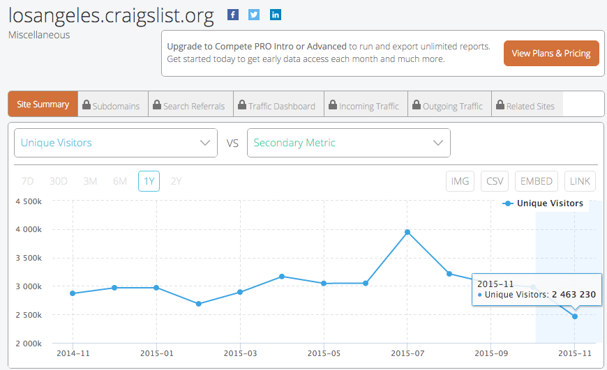Open the Site Summary tab
This screenshot has width=607, height=370.
click(43, 104)
